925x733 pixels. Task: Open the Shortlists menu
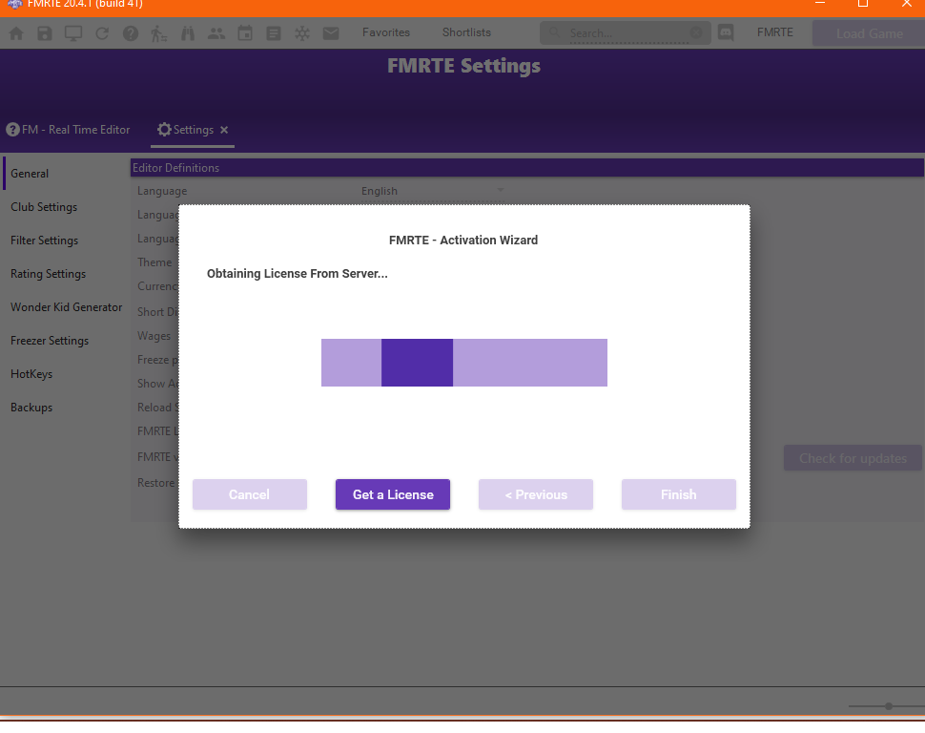click(466, 32)
